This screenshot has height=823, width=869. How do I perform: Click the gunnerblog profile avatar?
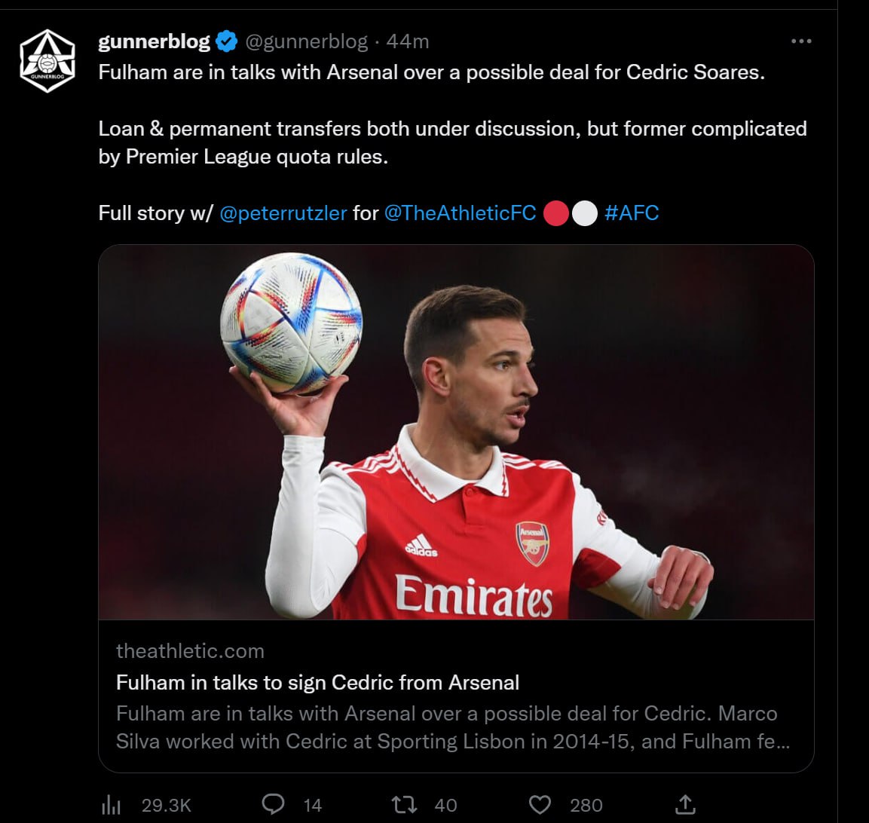coord(47,61)
